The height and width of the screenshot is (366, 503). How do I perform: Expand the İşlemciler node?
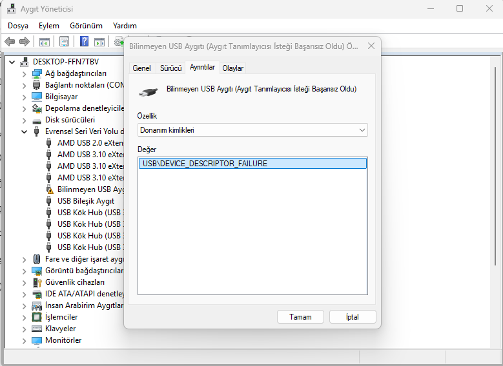(25, 317)
